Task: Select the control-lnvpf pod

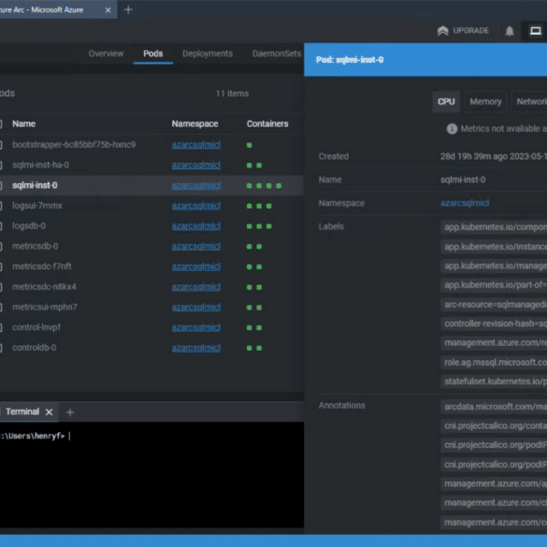Action: point(36,327)
